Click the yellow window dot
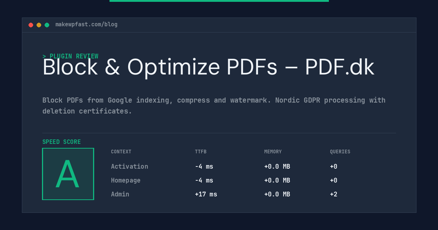Screen dimensions: 438x230 (x=39, y=25)
